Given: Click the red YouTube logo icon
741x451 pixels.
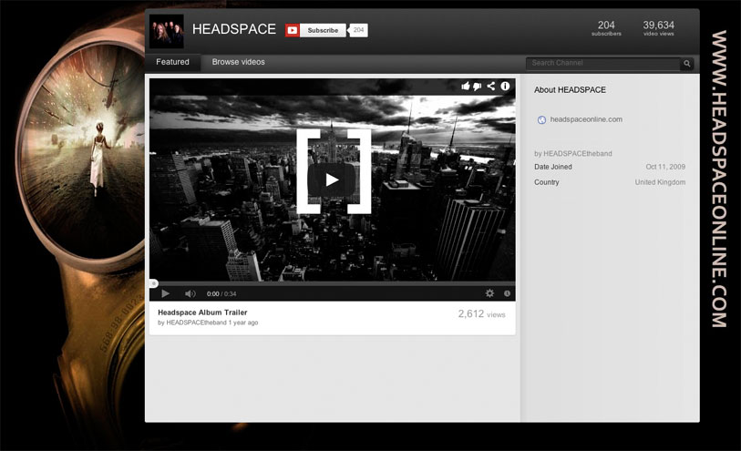Looking at the screenshot, I should pos(293,30).
